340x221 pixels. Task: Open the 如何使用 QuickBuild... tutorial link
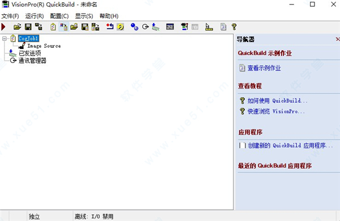pos(278,101)
